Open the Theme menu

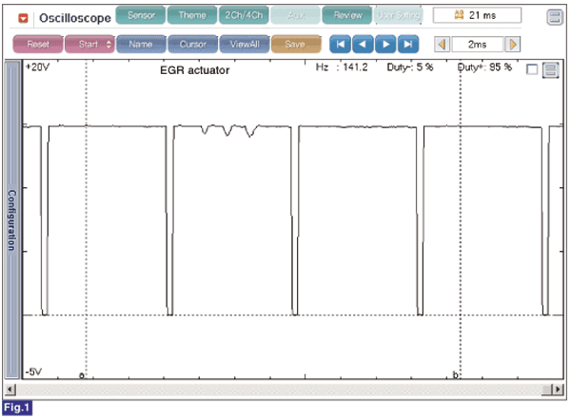coord(192,15)
